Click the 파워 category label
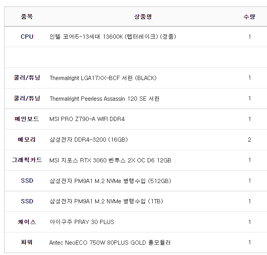This screenshot has width=267, height=255. tap(27, 242)
